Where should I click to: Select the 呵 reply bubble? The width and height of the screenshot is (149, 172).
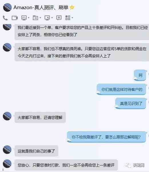pyautogui.click(x=140, y=75)
